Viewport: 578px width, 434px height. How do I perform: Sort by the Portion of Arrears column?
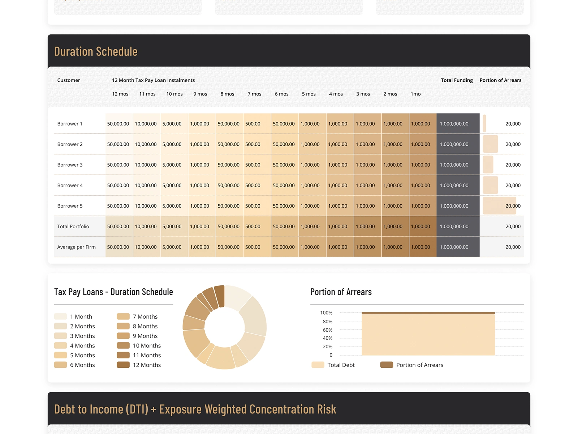500,80
